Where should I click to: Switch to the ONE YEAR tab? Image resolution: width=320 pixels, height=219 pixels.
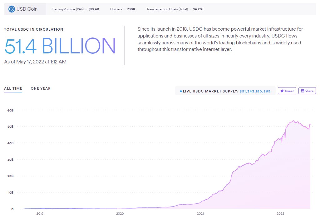point(41,88)
